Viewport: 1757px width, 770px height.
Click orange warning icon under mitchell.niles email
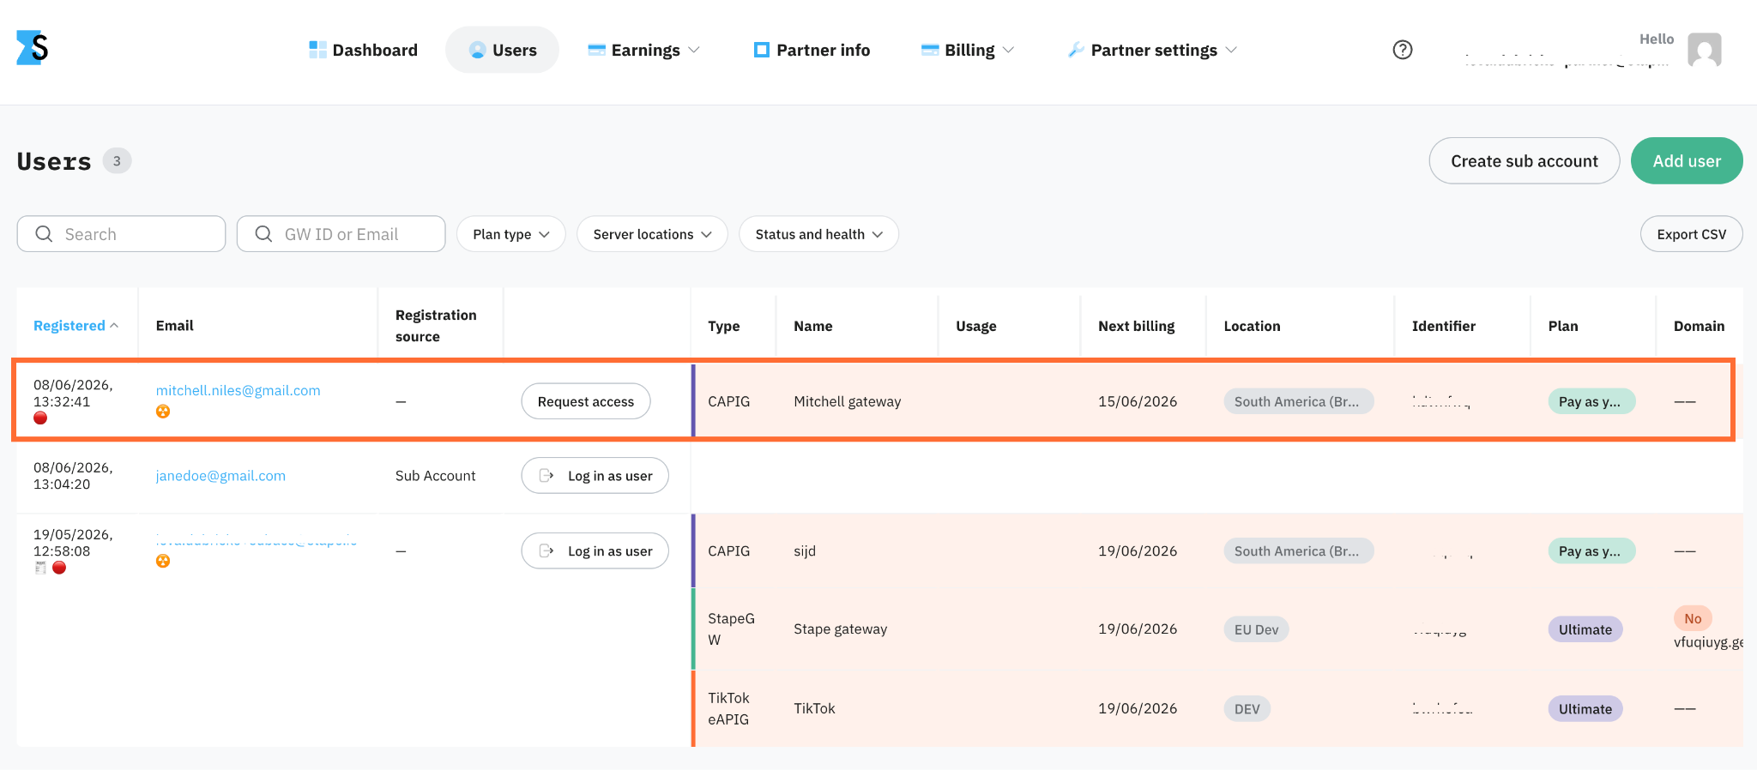tap(163, 412)
